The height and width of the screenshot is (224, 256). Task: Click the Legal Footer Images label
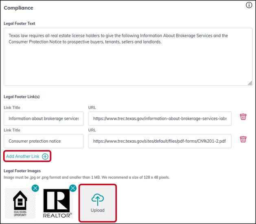tap(22, 171)
